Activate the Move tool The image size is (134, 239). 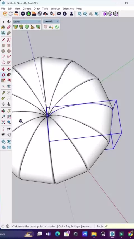[x=3, y=69]
